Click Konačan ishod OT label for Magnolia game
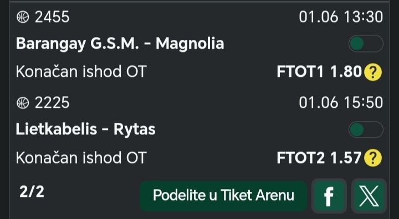The width and height of the screenshot is (399, 219). coord(81,72)
